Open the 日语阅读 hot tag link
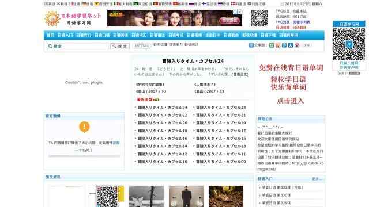Viewport: 369px width, 207px height. [191, 44]
